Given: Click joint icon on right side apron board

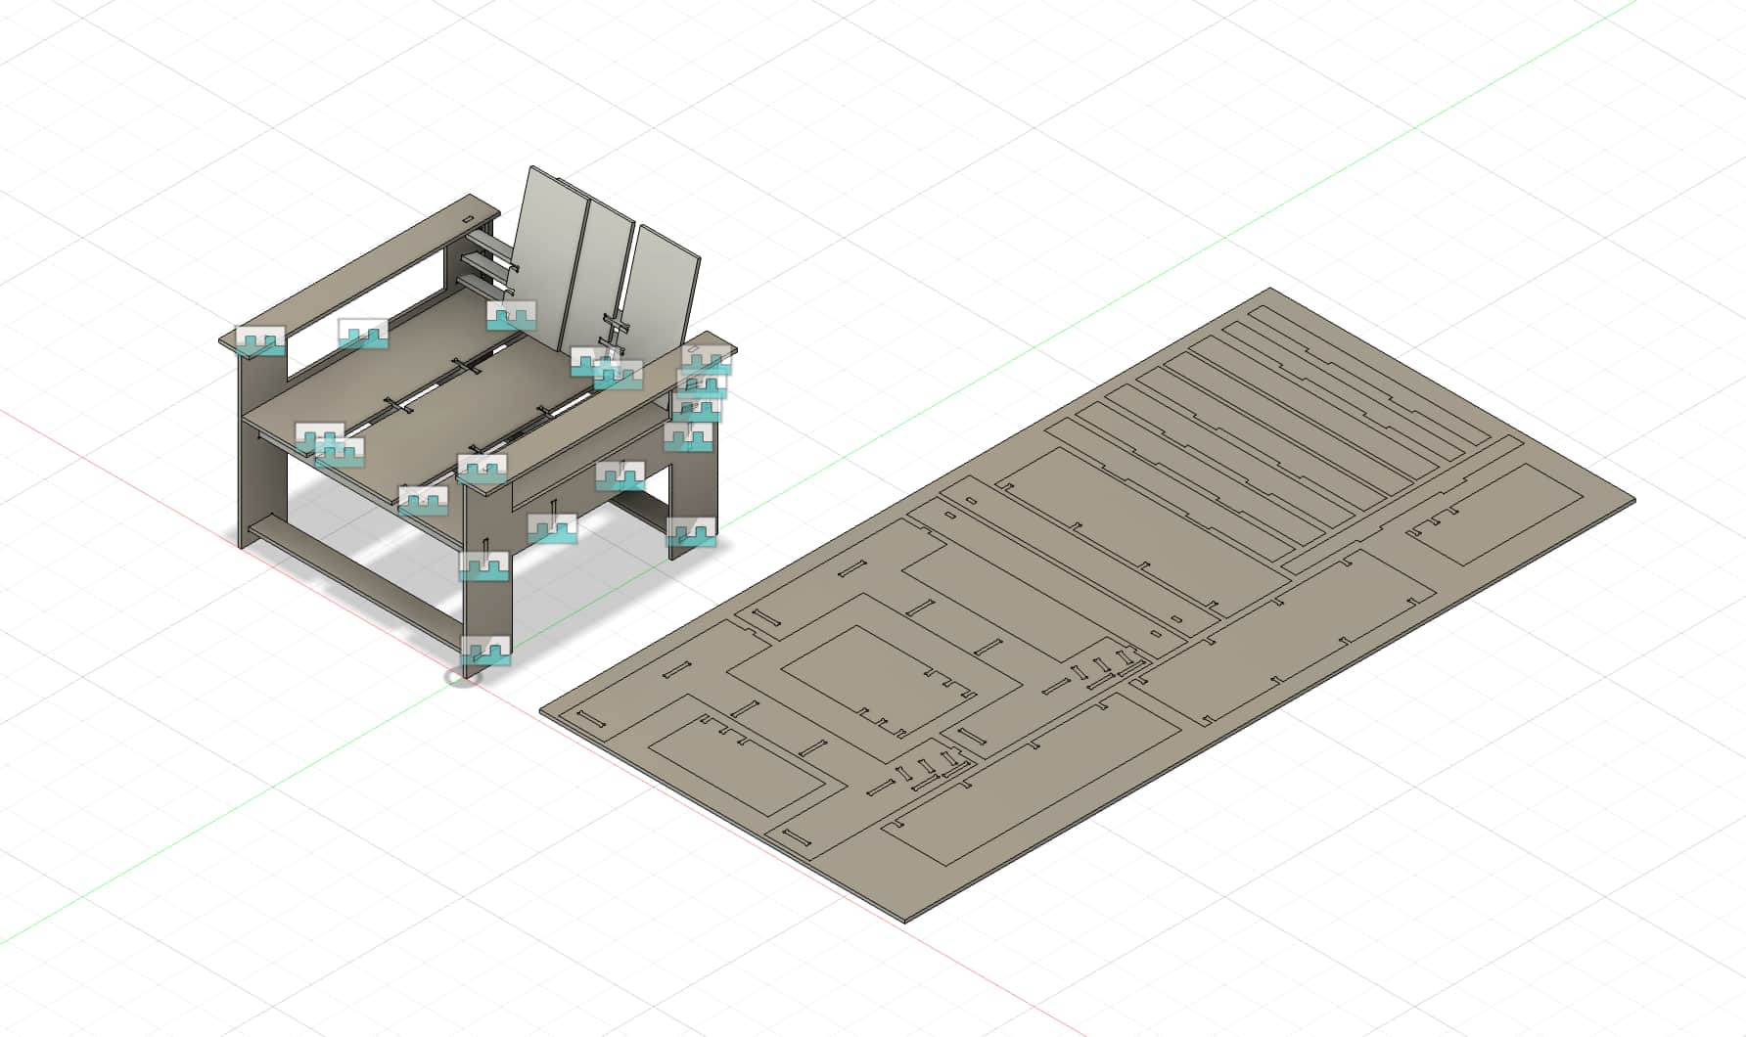Looking at the screenshot, I should [620, 475].
